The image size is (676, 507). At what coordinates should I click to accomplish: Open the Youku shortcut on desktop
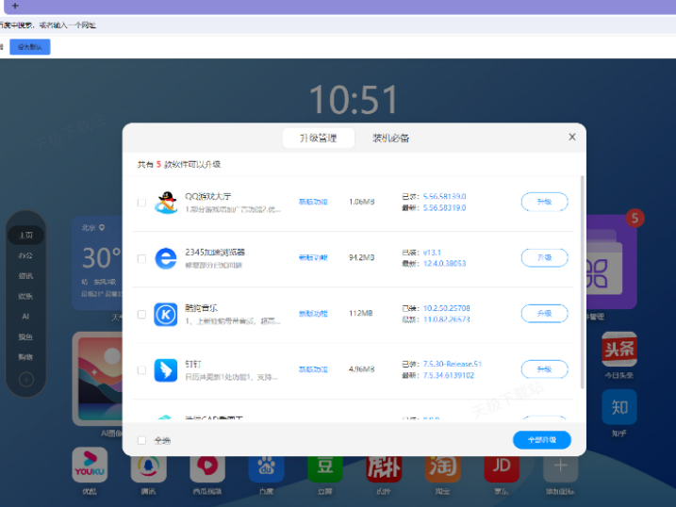[90, 465]
